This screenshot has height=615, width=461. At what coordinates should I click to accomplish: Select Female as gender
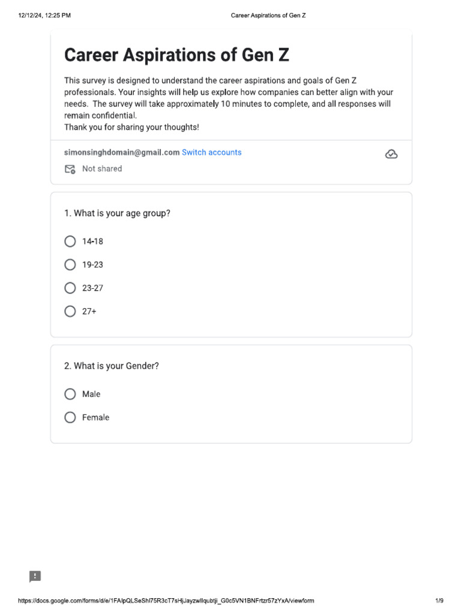(x=70, y=417)
